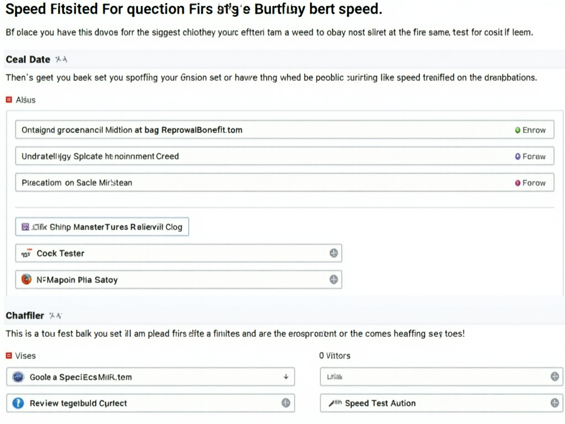The image size is (565, 424).
Task: Click plus icon on Speed Test Aution row
Action: (555, 403)
